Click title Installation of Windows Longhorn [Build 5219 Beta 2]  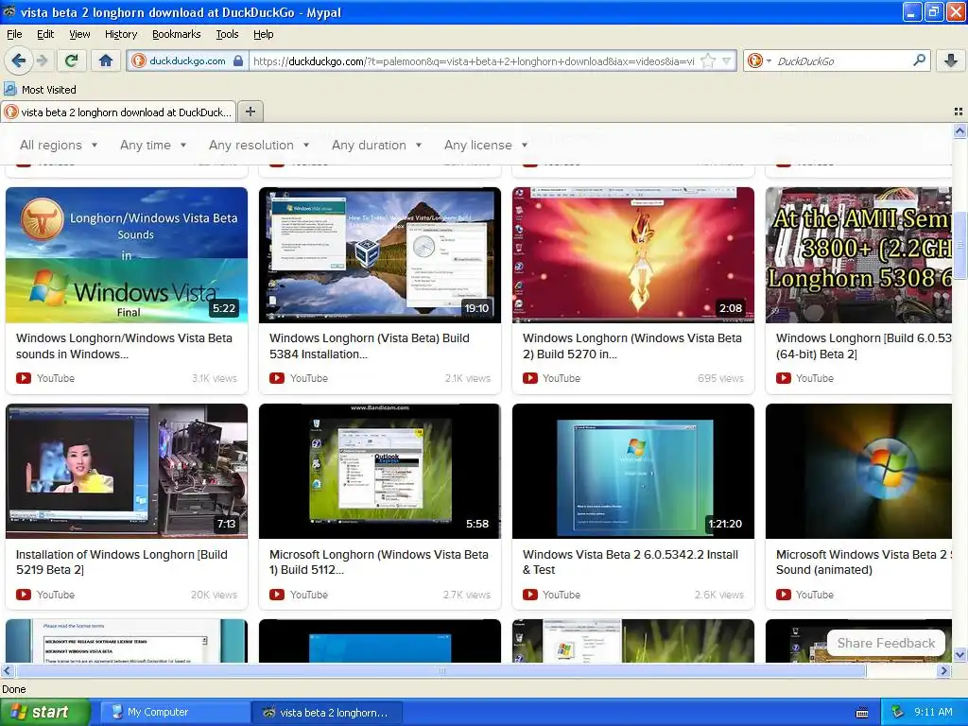[x=122, y=562]
